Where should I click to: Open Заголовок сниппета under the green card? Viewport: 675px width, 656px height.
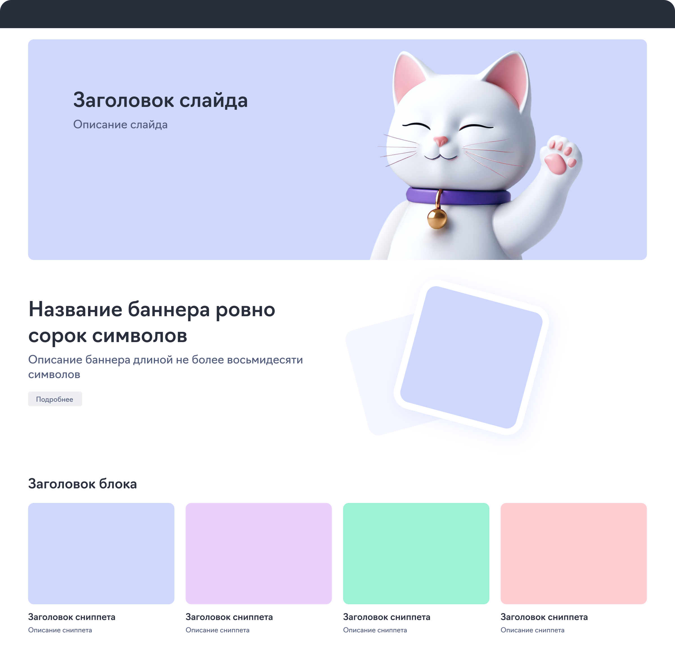tap(387, 617)
